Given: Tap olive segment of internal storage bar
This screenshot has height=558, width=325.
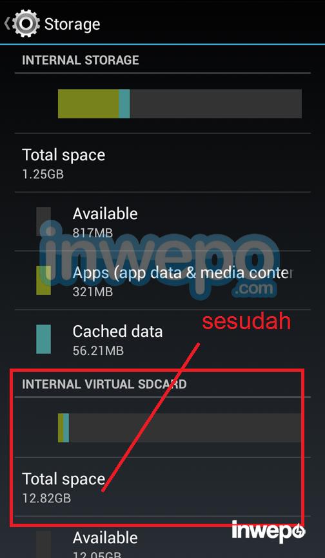Looking at the screenshot, I should [88, 103].
